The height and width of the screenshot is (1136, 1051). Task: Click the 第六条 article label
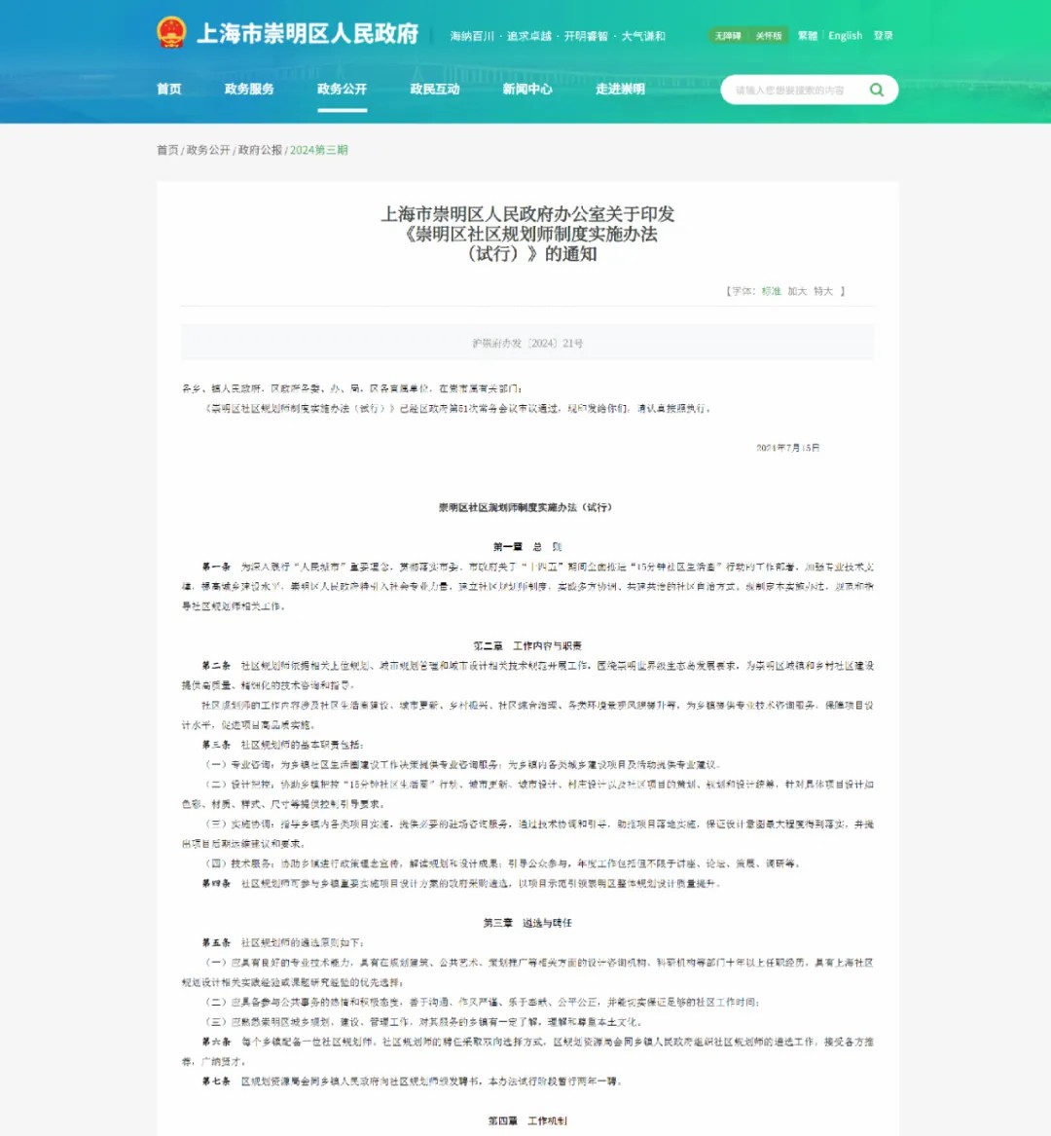(x=216, y=1042)
